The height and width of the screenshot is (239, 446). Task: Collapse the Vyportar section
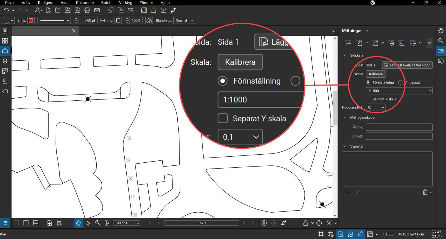(x=345, y=146)
